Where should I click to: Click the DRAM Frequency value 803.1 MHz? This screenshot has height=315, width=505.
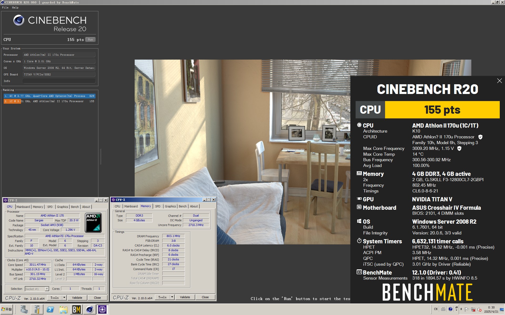(173, 236)
